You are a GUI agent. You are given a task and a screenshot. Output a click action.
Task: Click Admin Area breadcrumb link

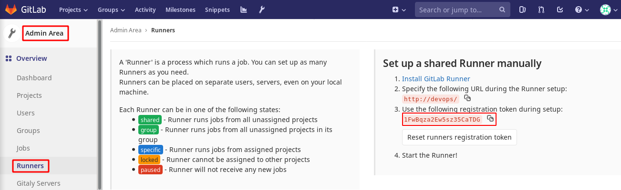pos(125,30)
